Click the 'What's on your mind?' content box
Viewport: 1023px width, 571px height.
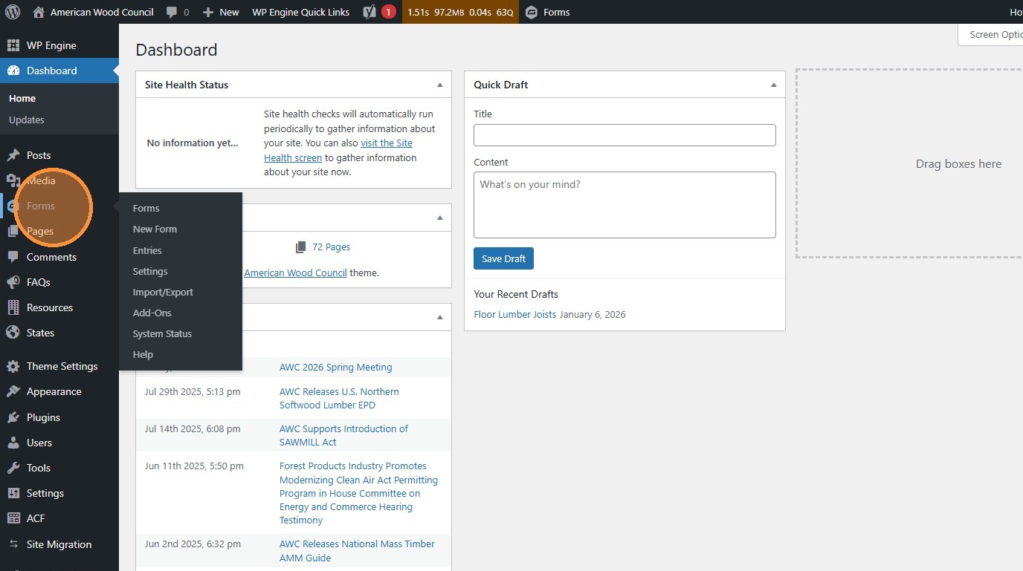[625, 205]
